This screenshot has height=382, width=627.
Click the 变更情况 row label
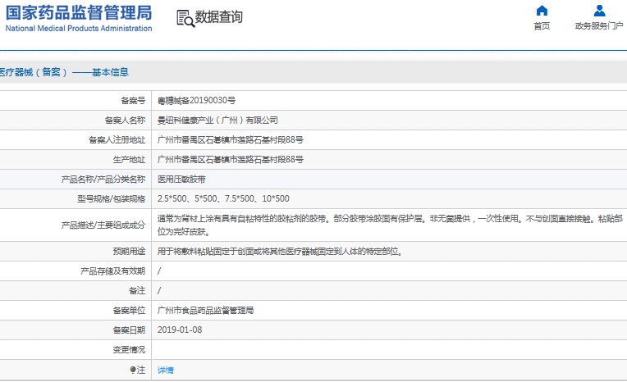[x=129, y=350]
